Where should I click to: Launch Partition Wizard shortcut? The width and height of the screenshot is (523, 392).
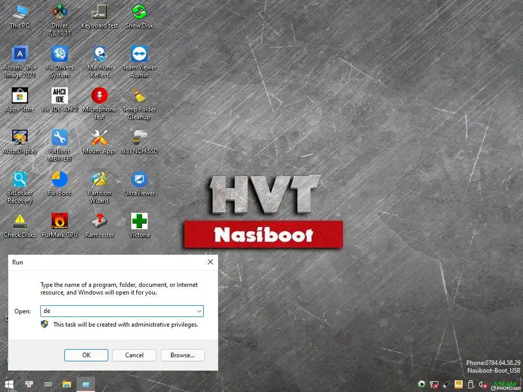[100, 187]
